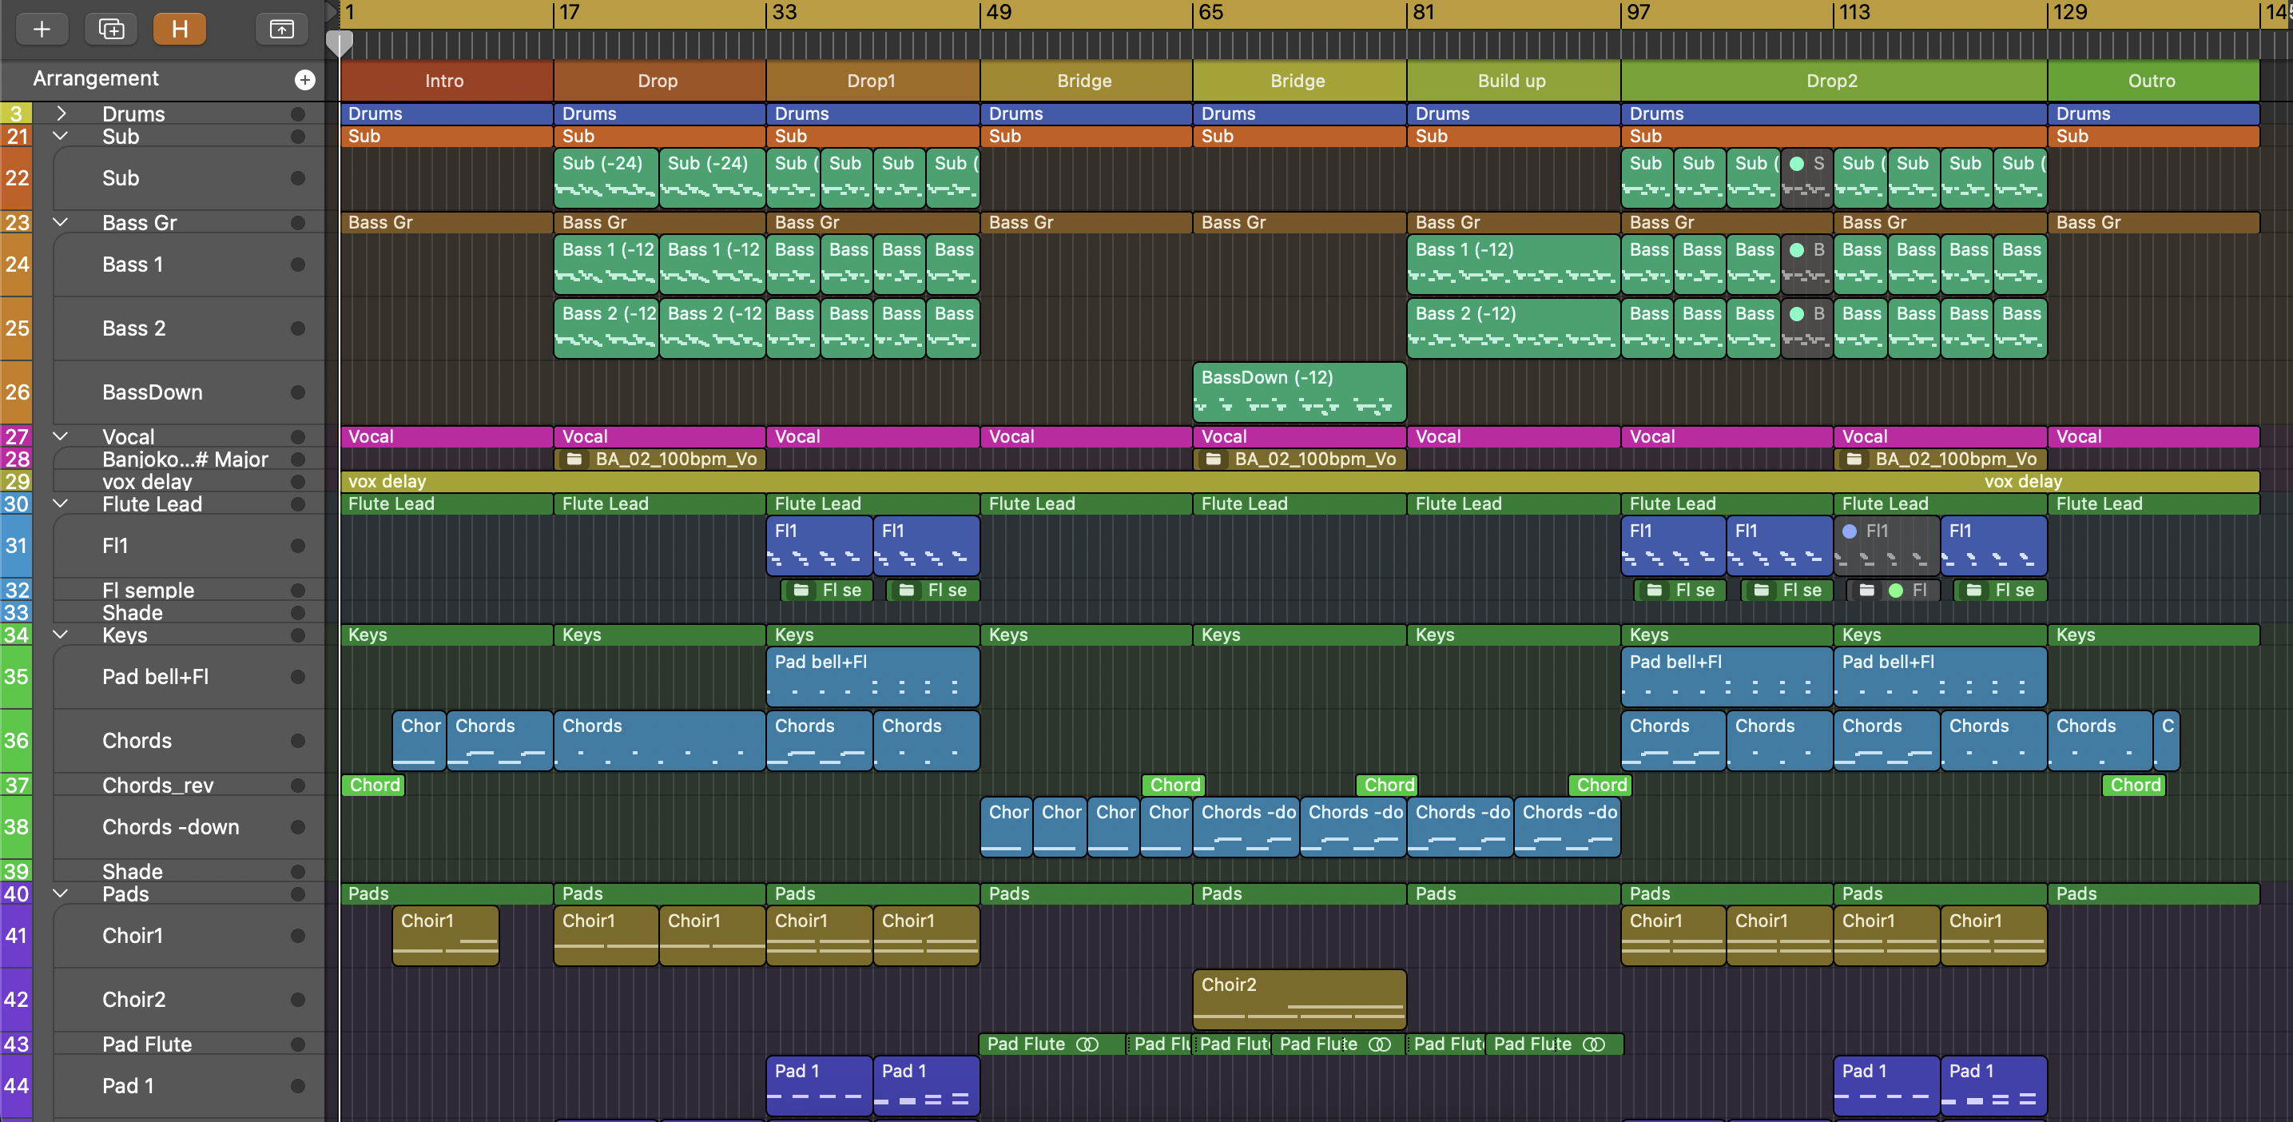Click the loop icon on the first Pad Flute region
Screen dimensions: 2293x1122
(1087, 1044)
